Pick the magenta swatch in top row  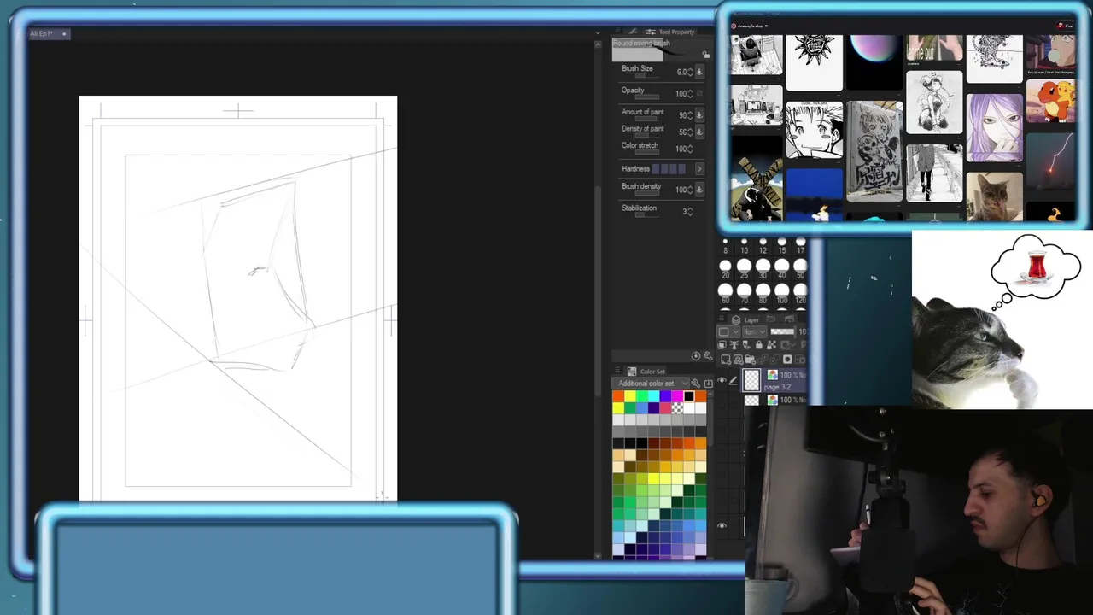point(677,396)
